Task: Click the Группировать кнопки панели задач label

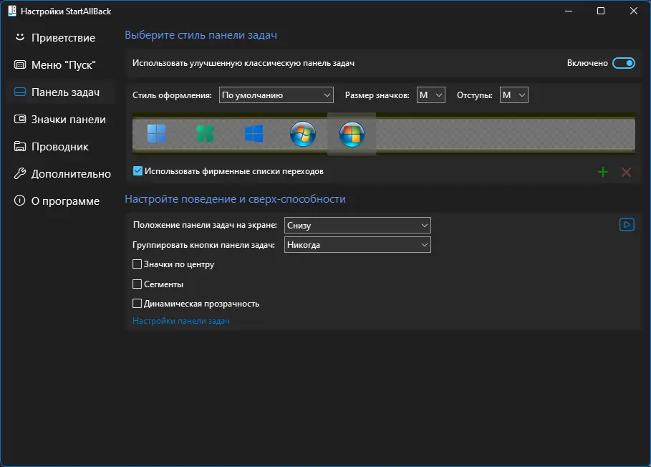Action: tap(204, 245)
